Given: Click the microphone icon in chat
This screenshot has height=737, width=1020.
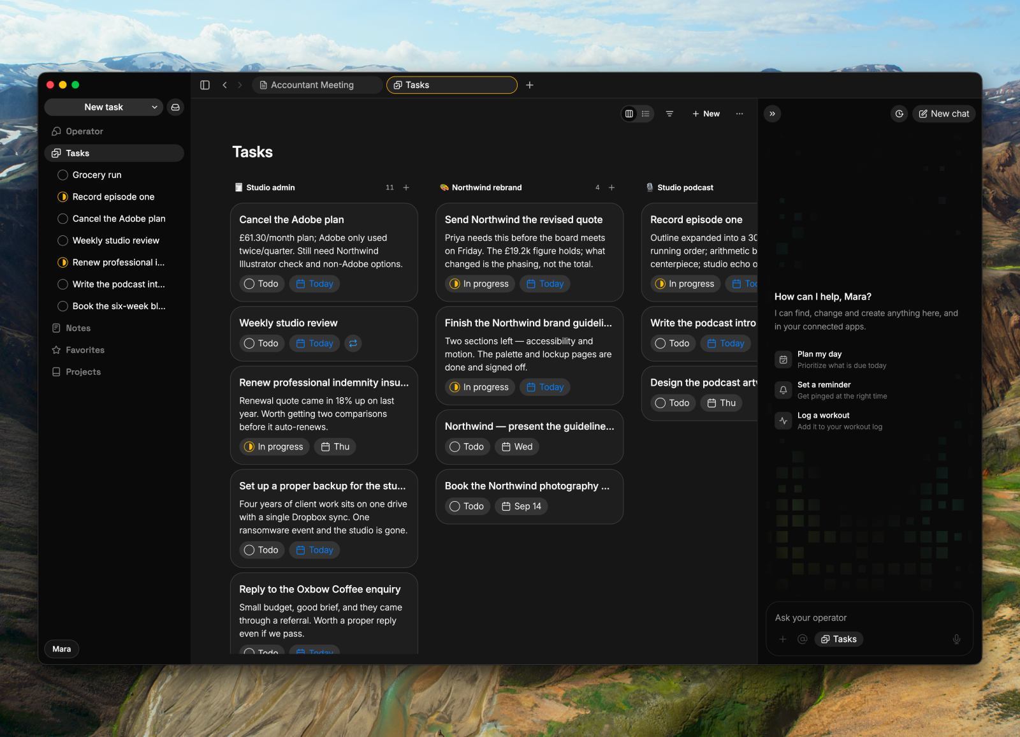Looking at the screenshot, I should click(956, 639).
